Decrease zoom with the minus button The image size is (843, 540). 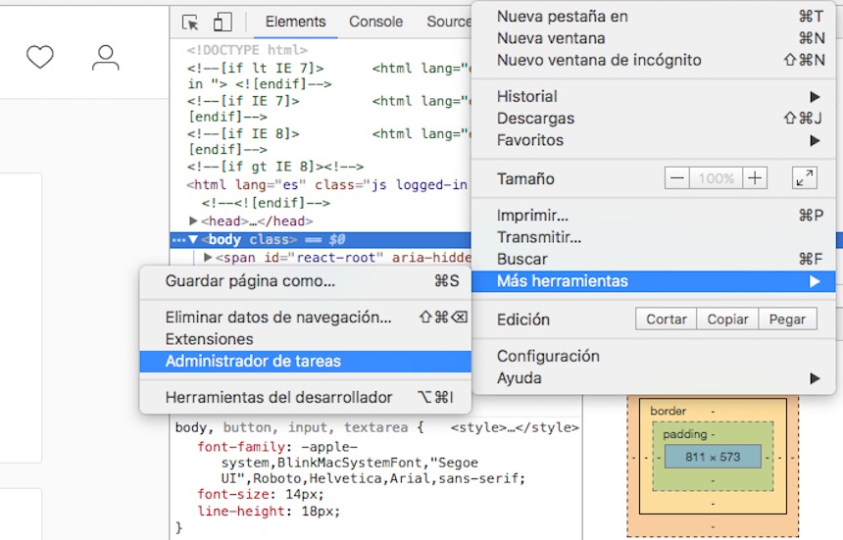click(676, 178)
